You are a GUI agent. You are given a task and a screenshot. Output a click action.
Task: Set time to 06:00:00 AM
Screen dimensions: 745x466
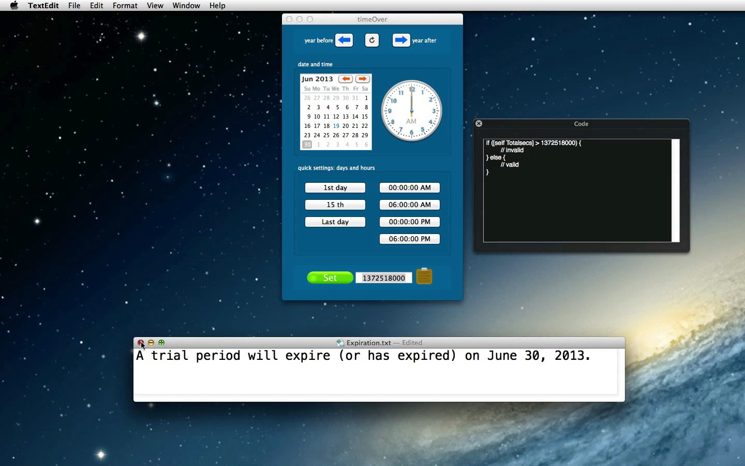tap(409, 205)
